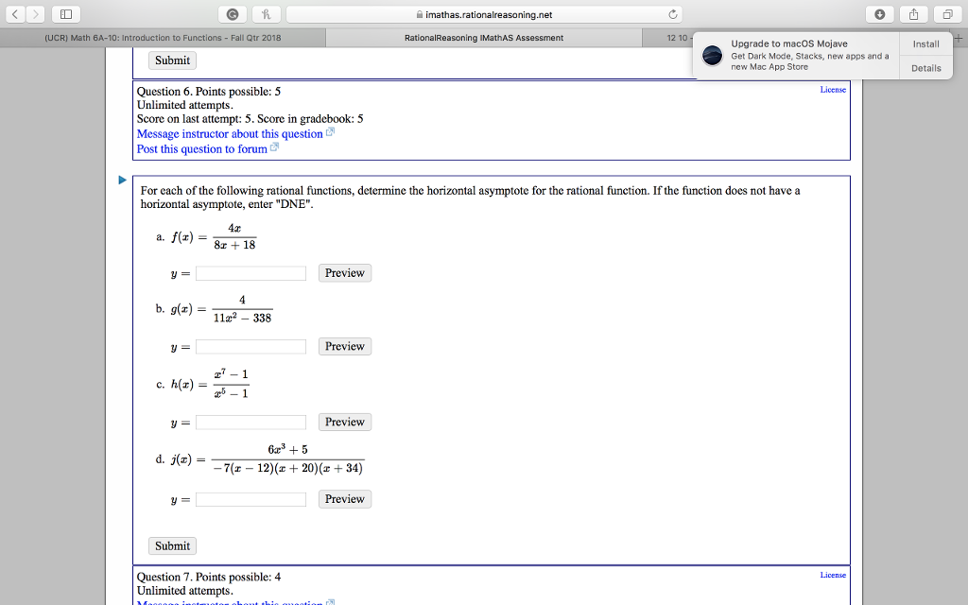Click the forward navigation arrow
968x605 pixels.
click(x=36, y=13)
